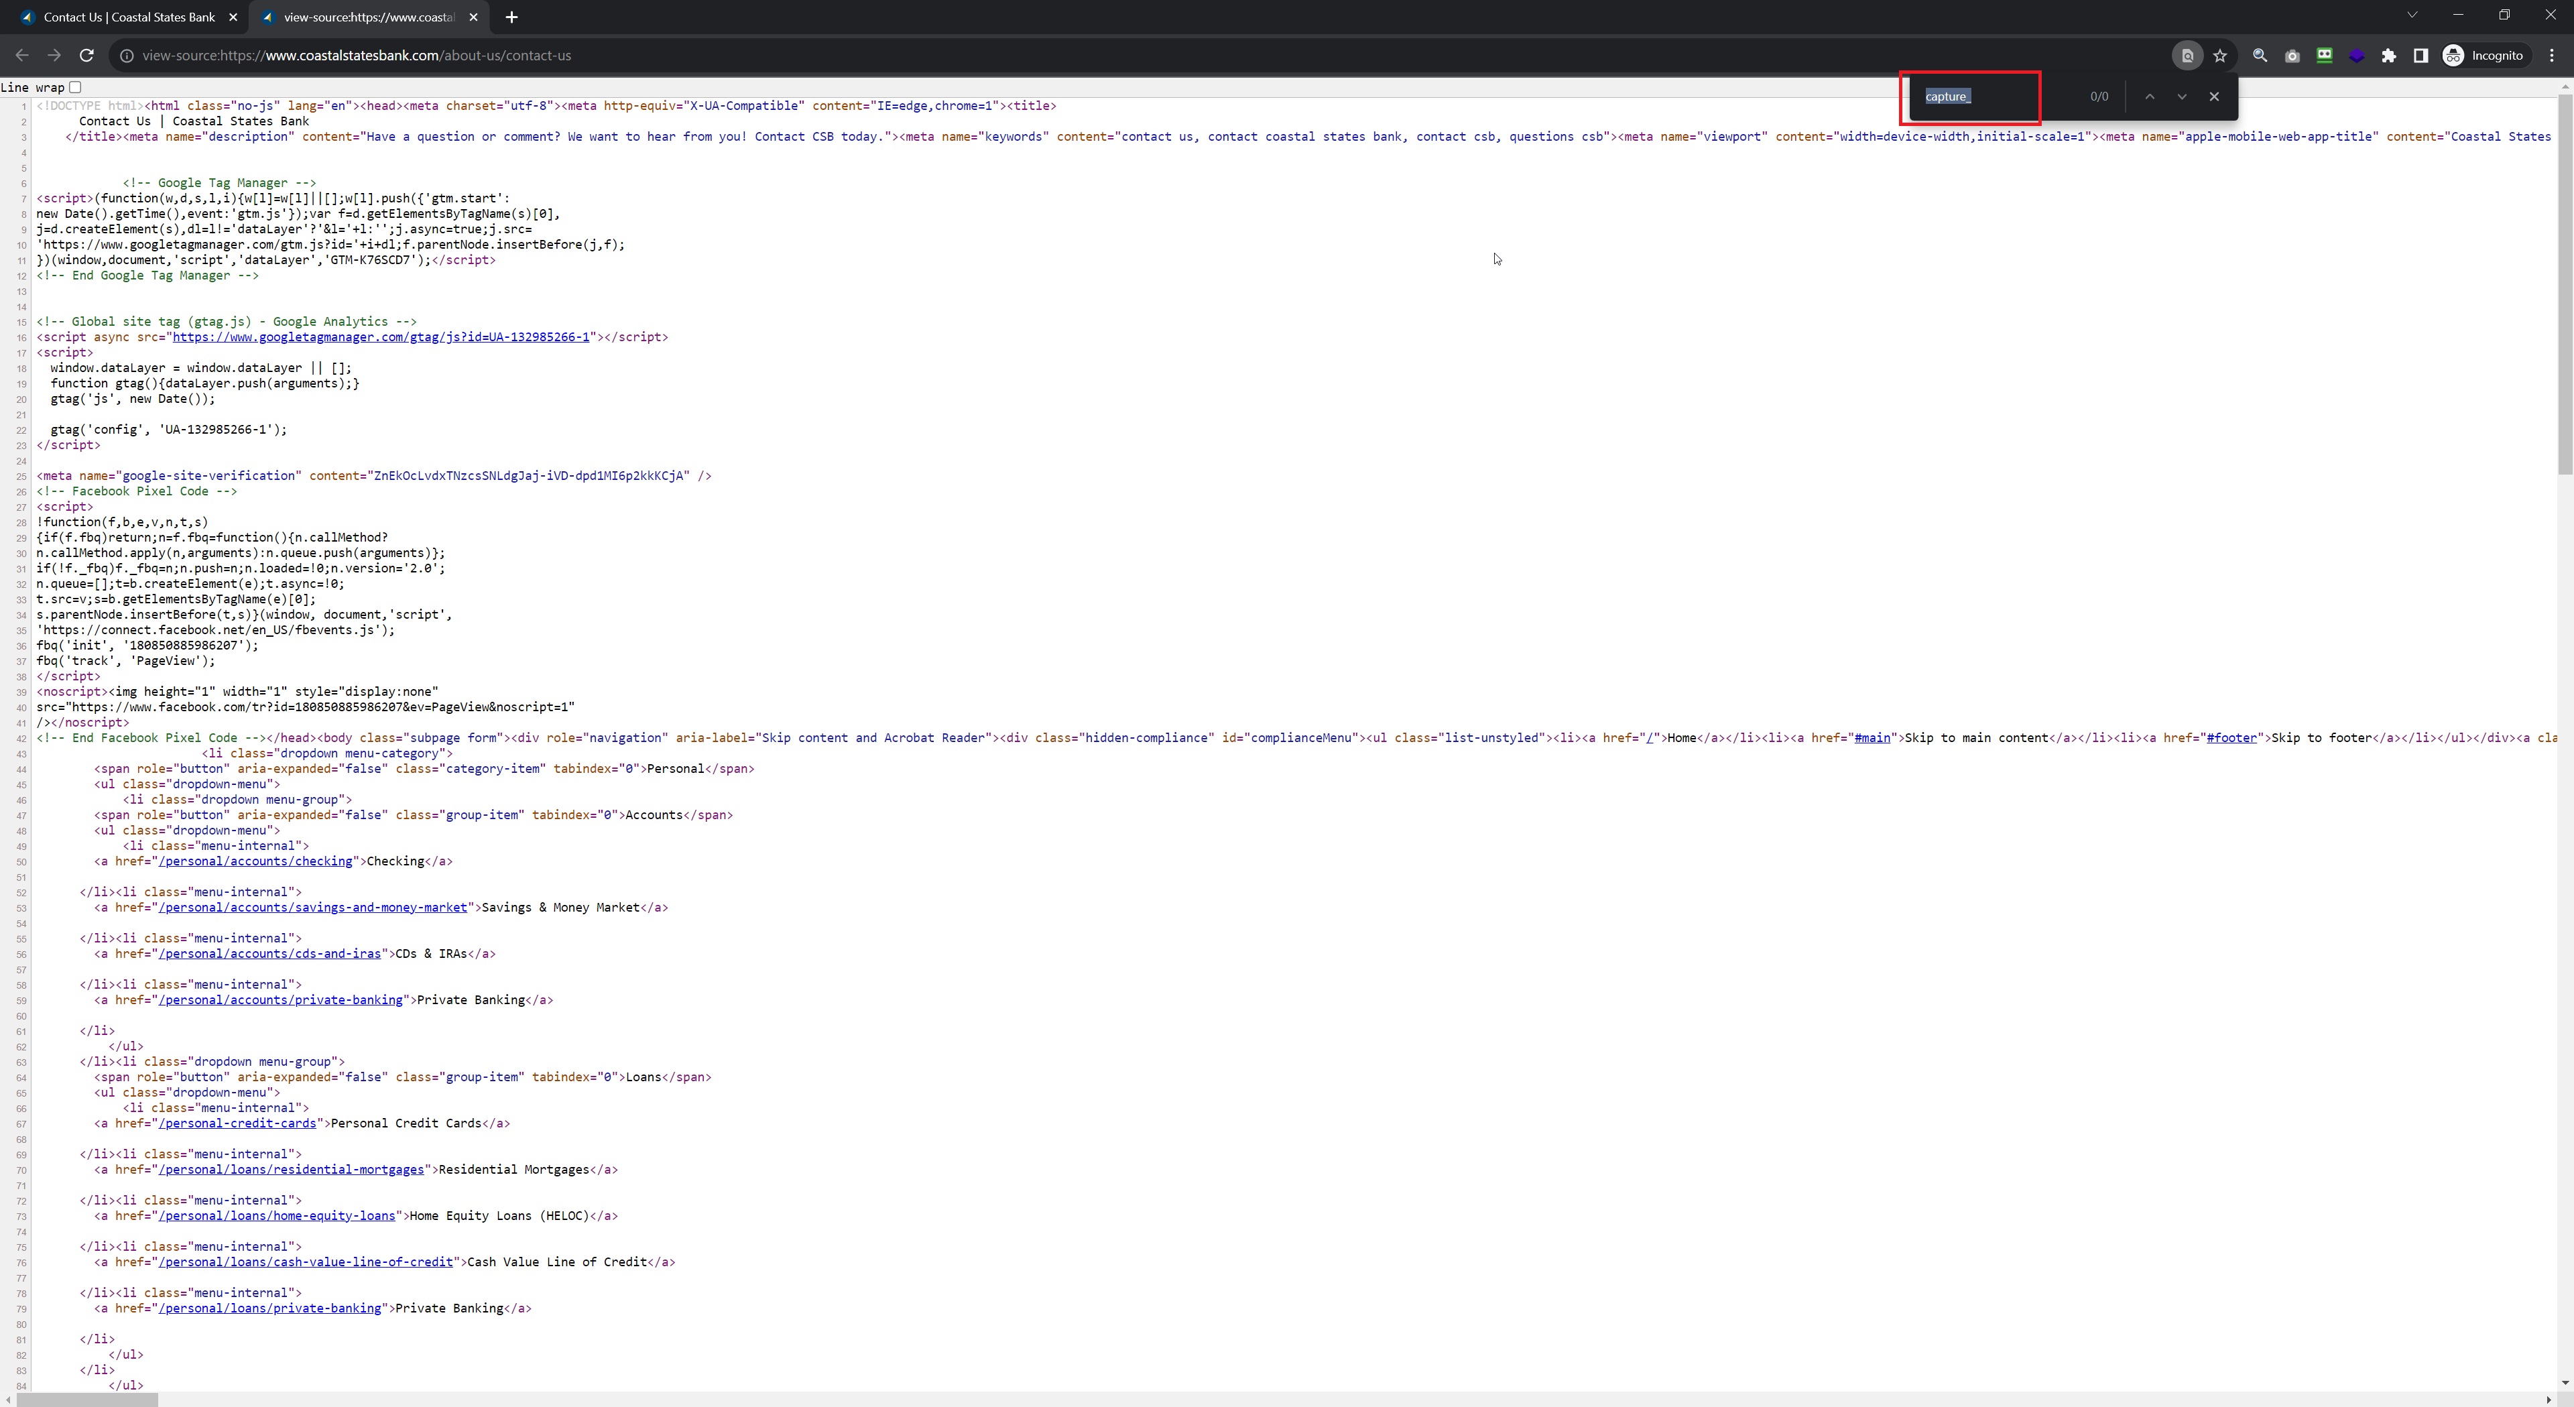Click the horizontal scrollbar thumb
Viewport: 2574px width, 1407px height.
[87, 1399]
